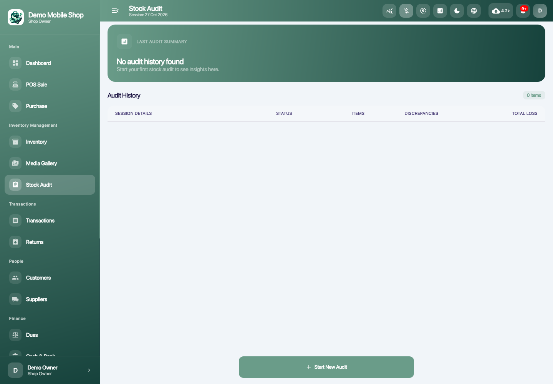Image resolution: width=553 pixels, height=384 pixels.
Task: Click the Demo Owner avatar at sidebar bottom
Action: click(x=15, y=370)
